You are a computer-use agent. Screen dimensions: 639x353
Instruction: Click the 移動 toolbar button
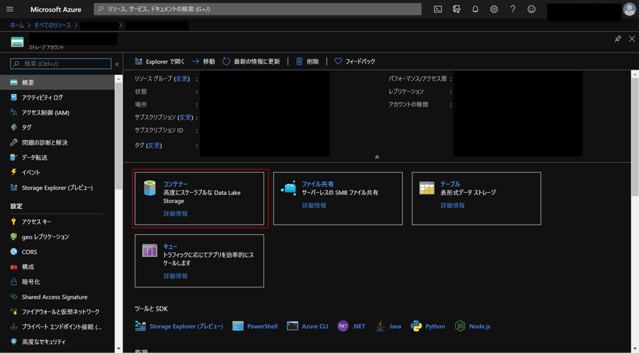point(203,61)
